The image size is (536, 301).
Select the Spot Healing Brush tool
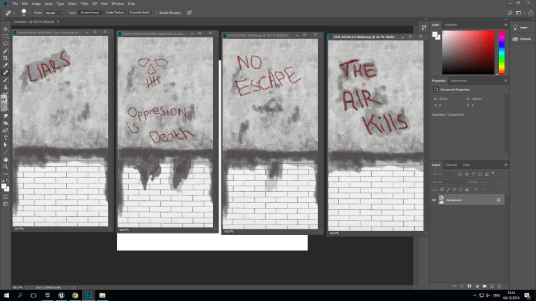tap(6, 72)
